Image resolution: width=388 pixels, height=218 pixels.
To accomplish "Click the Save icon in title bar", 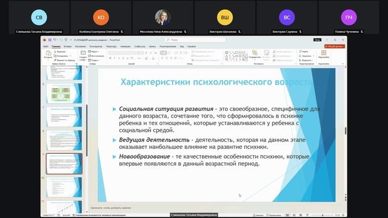I will (x=50, y=40).
